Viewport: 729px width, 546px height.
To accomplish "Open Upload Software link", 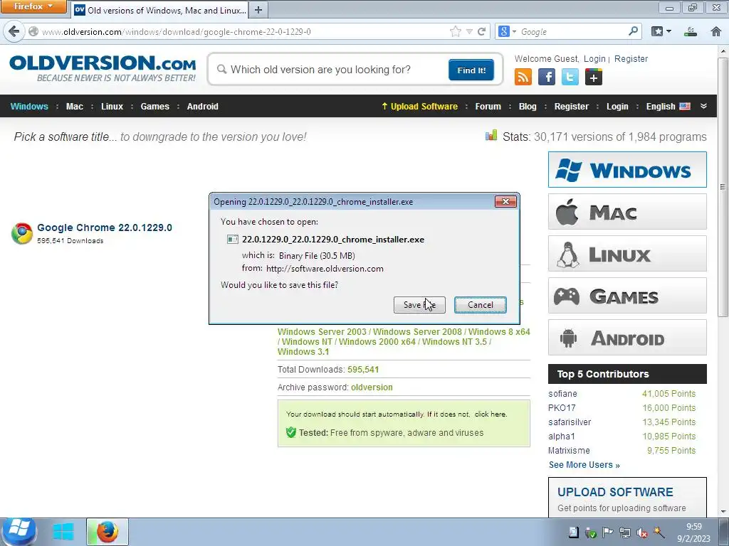I will pos(419,107).
